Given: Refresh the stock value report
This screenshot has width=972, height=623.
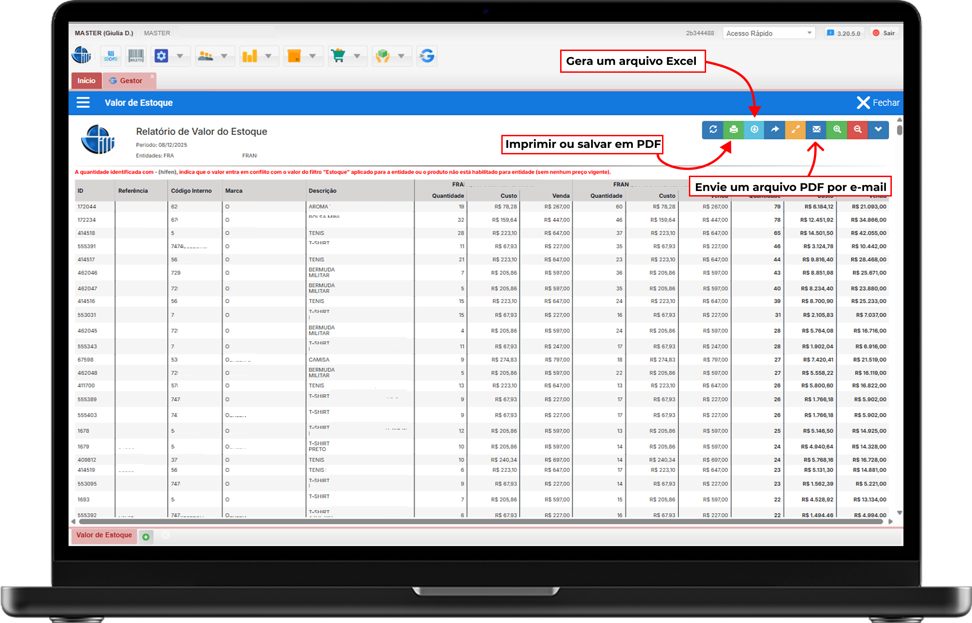Looking at the screenshot, I should tap(713, 130).
